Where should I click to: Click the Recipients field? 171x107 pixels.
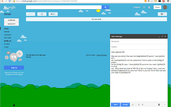pyautogui.click(x=139, y=41)
